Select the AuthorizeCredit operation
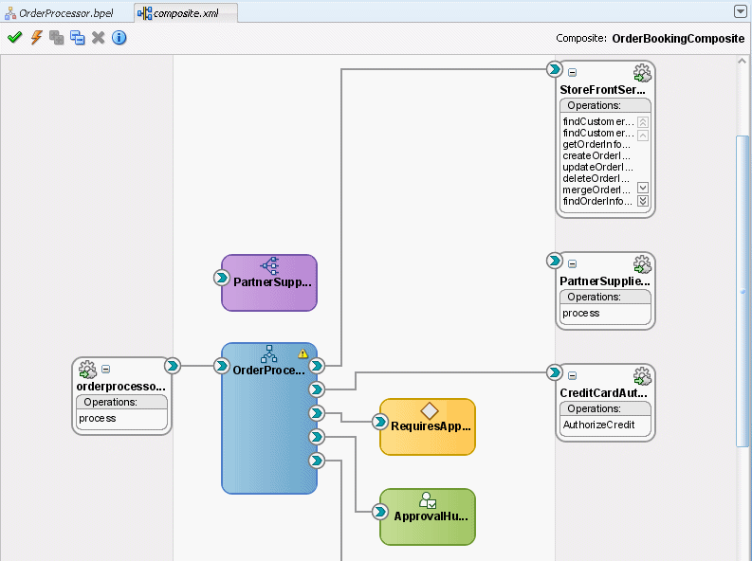 point(598,425)
